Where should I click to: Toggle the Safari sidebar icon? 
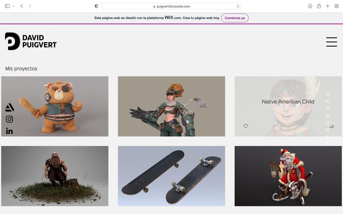tap(7, 6)
